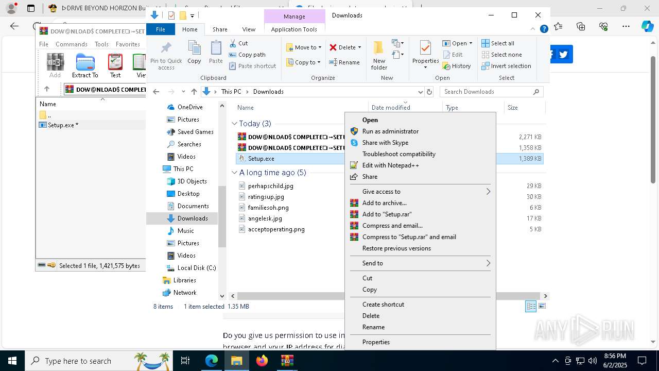Select Add to "Setup.rar" menu entry
659x371 pixels.
420,214
